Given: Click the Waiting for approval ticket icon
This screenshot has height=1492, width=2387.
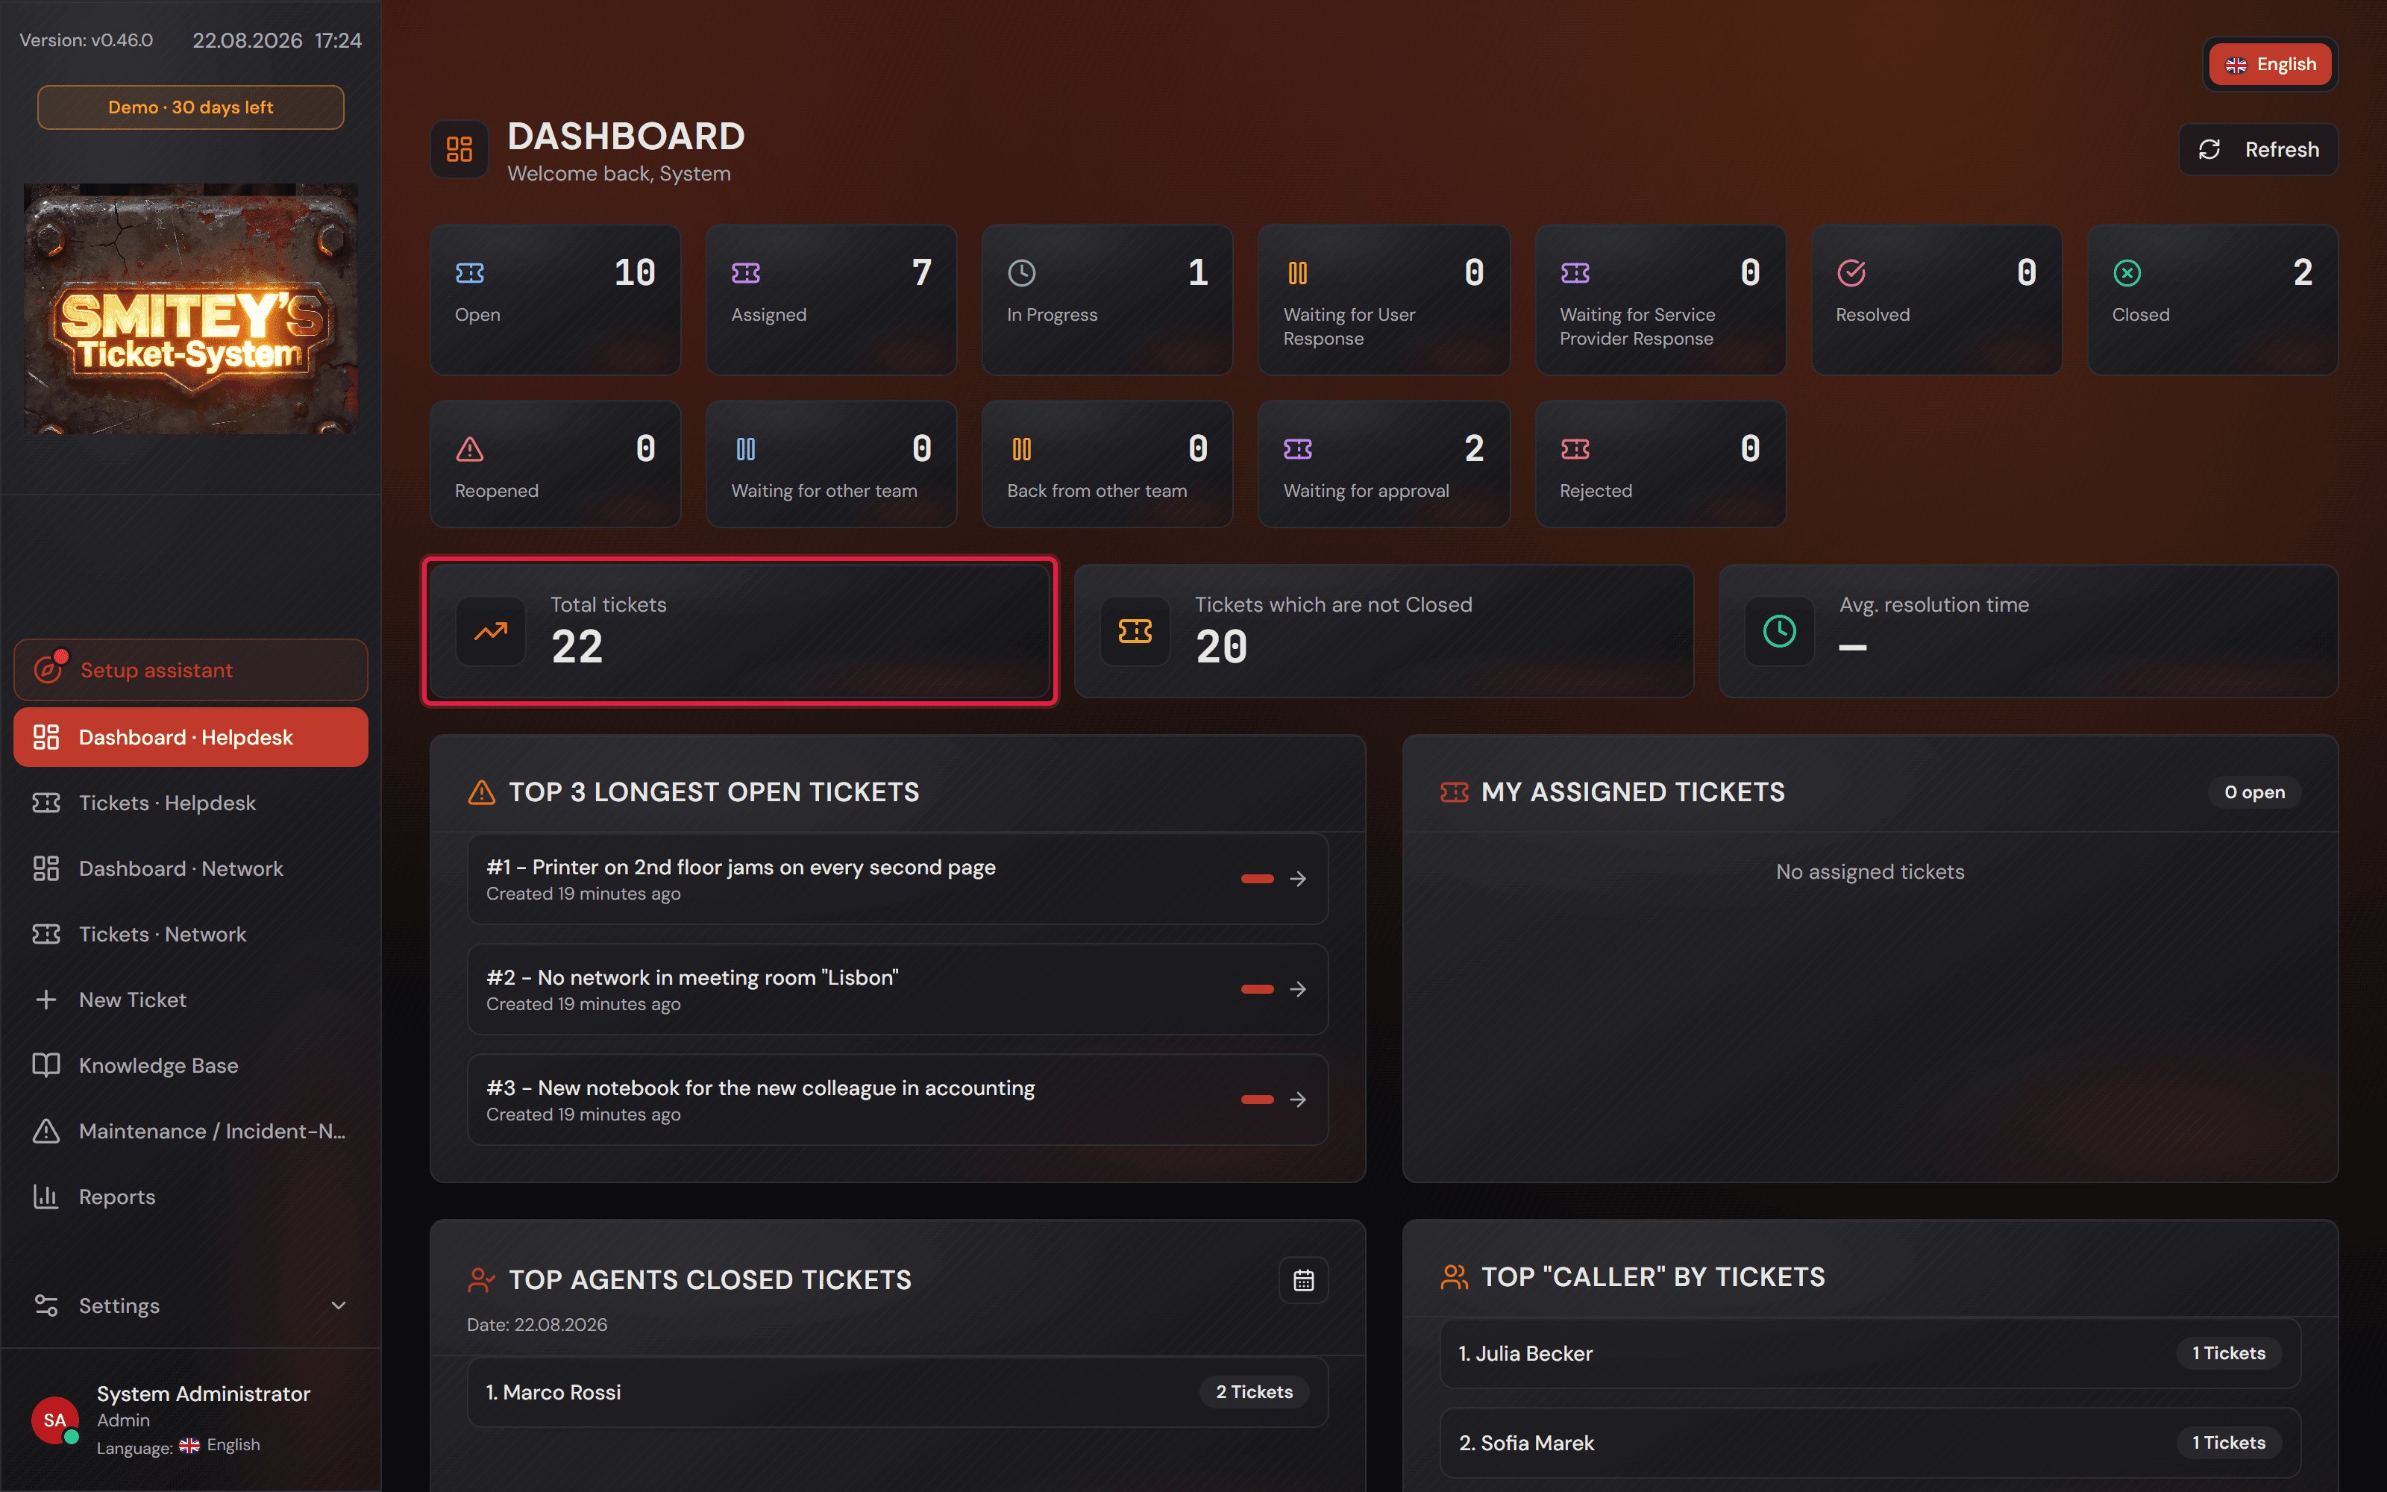Looking at the screenshot, I should point(1298,449).
